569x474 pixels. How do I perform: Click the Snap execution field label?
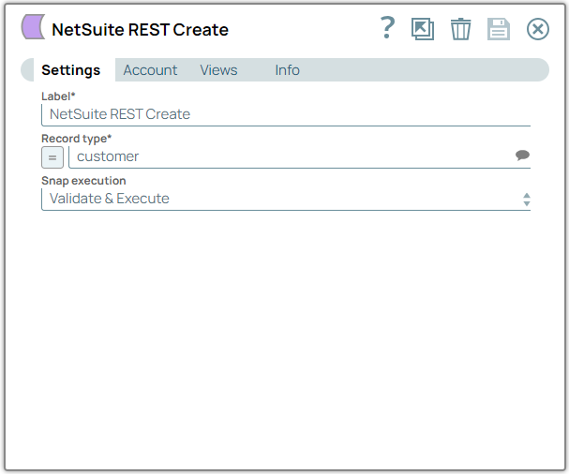pyautogui.click(x=83, y=181)
